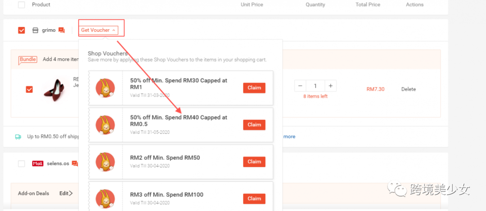Click the RM7.30 total price
Screen dimensions: 486x211
tap(375, 89)
